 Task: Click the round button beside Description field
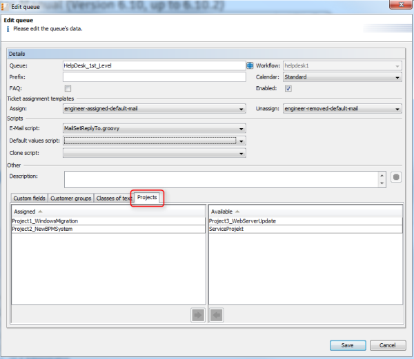click(396, 176)
